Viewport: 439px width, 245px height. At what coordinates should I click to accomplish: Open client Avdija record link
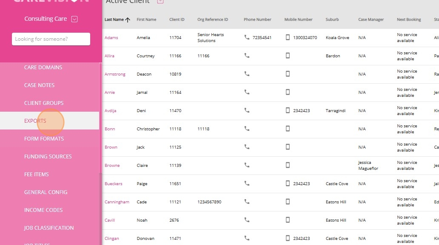[110, 111]
